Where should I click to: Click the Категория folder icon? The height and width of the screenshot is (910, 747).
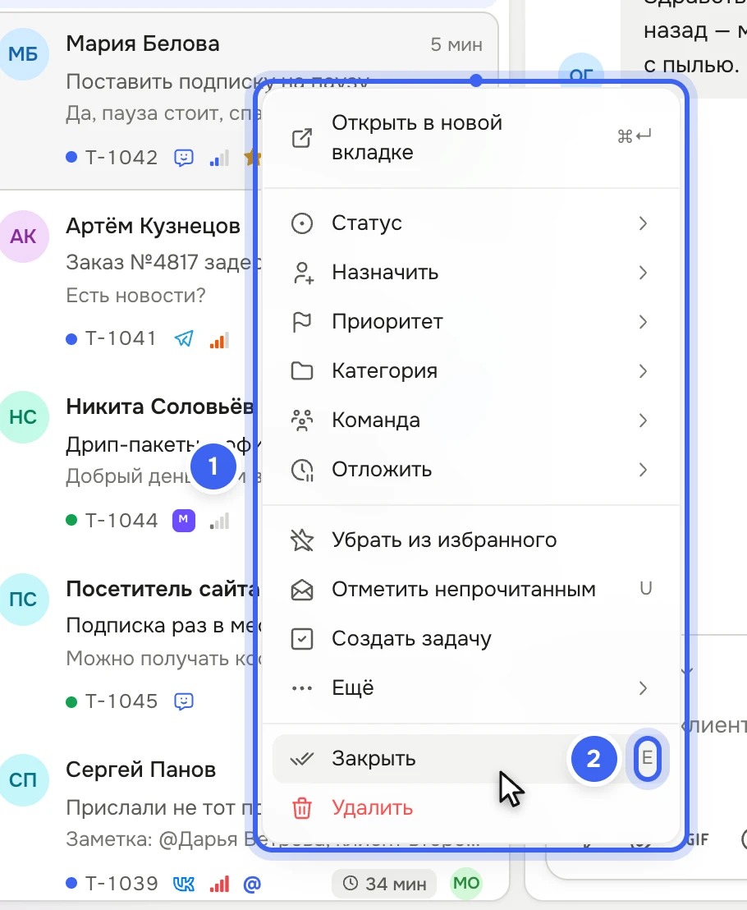click(x=301, y=371)
